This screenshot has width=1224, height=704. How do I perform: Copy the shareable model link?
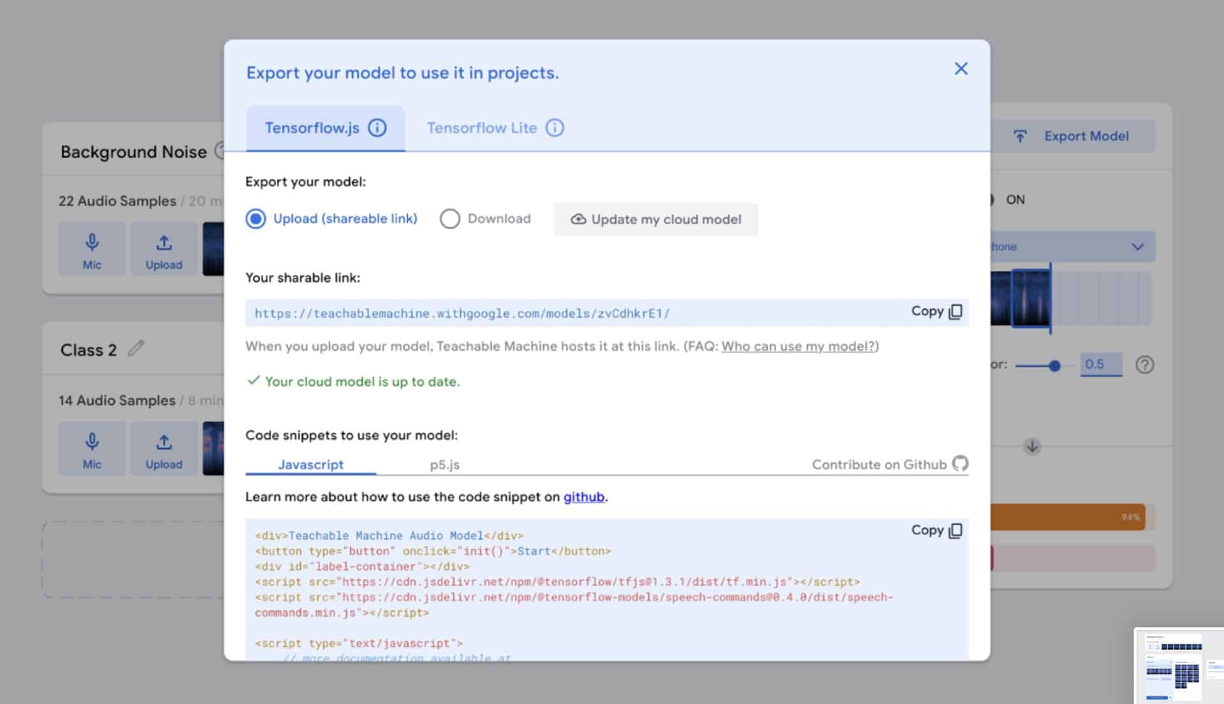coord(936,312)
